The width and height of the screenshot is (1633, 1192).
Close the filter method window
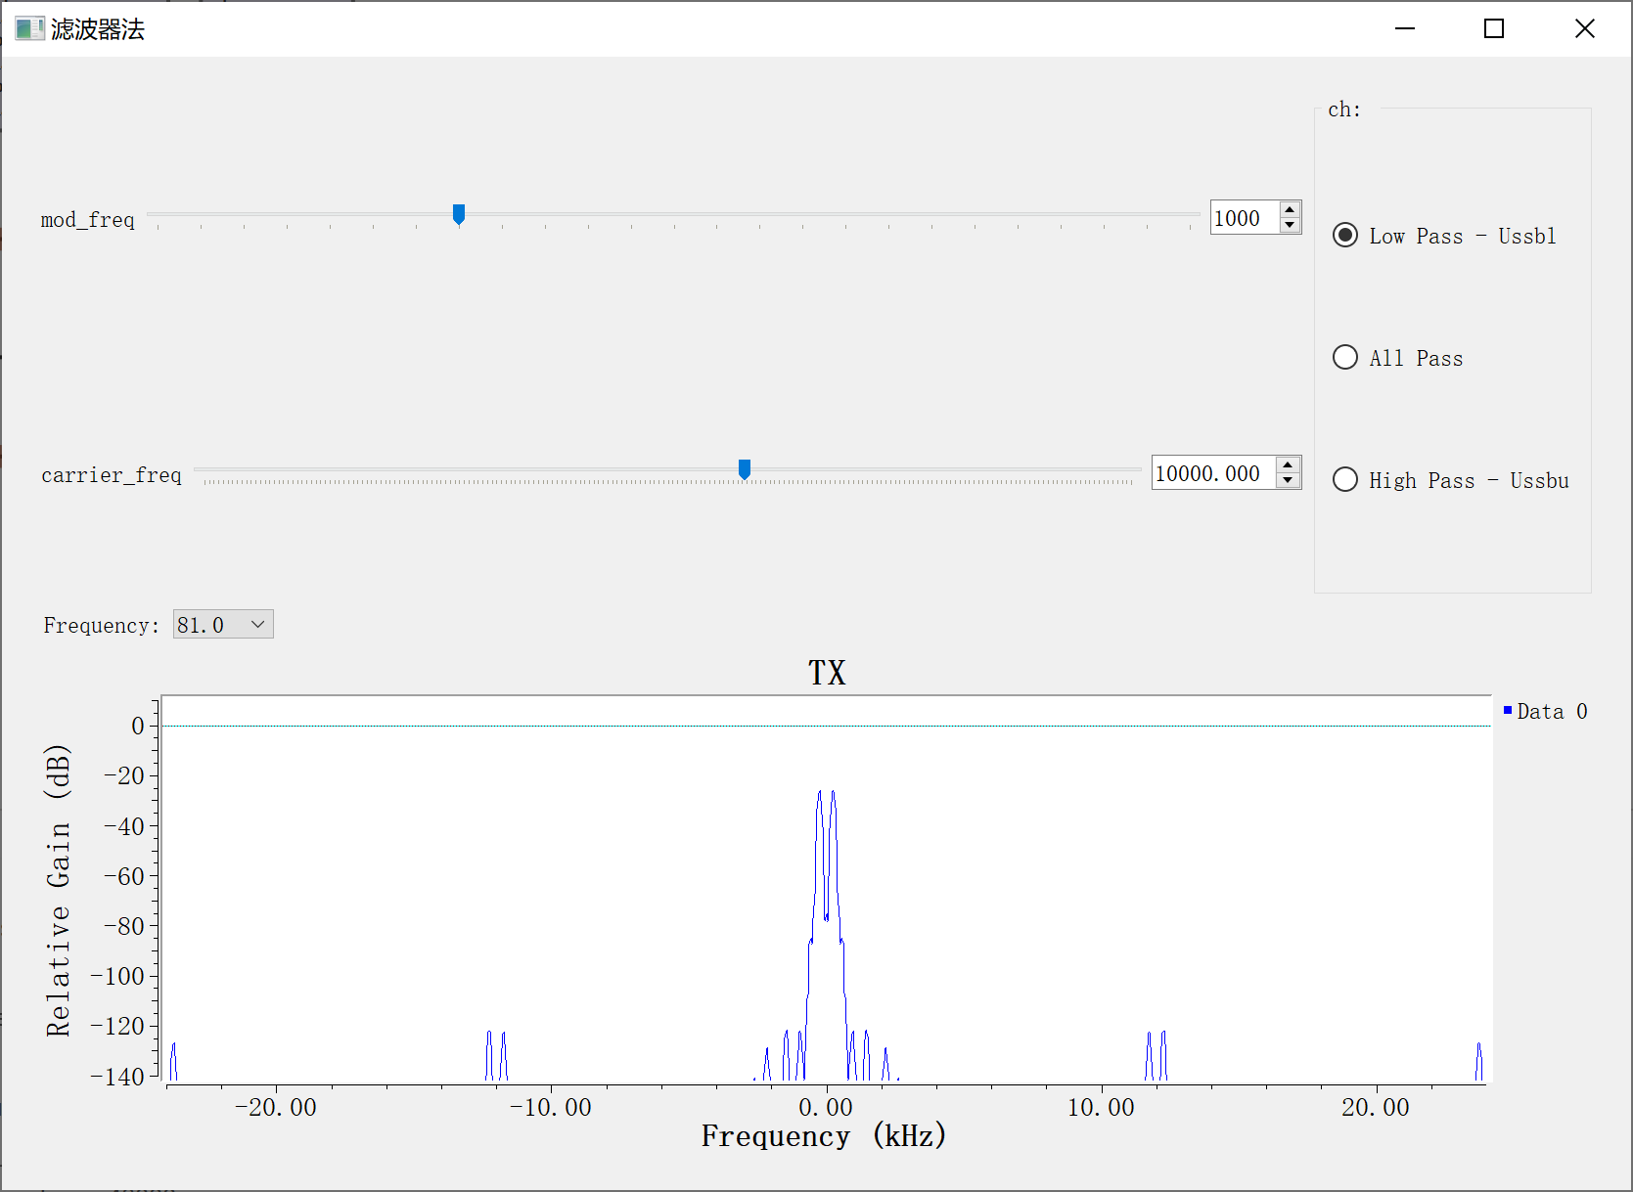(x=1584, y=29)
